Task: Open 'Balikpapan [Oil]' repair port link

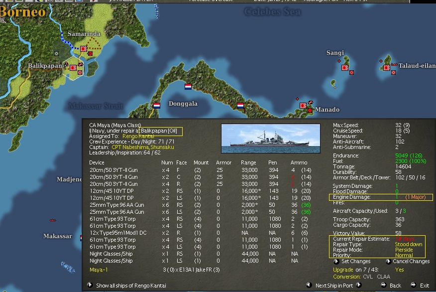Action: (x=159, y=131)
